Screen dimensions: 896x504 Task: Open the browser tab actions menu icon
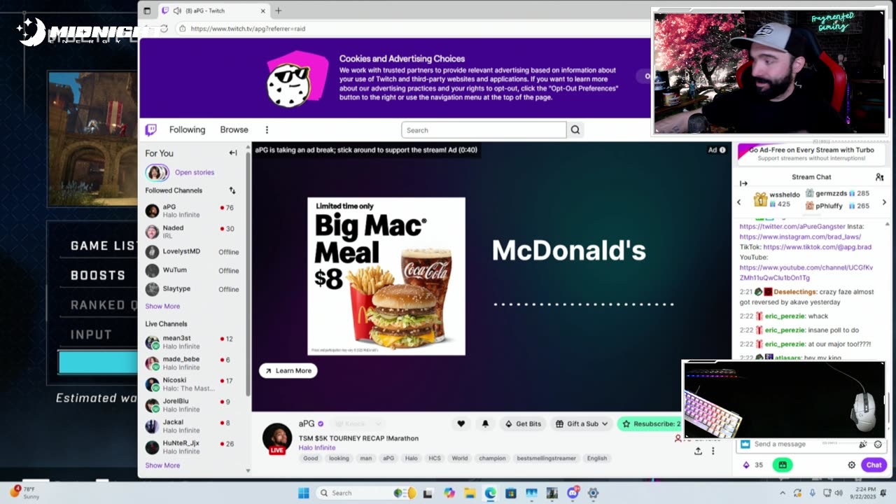(147, 11)
